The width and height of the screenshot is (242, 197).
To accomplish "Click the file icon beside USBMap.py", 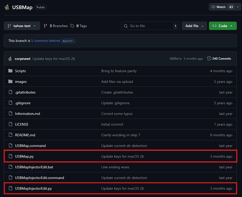I will pyautogui.click(x=10, y=156).
